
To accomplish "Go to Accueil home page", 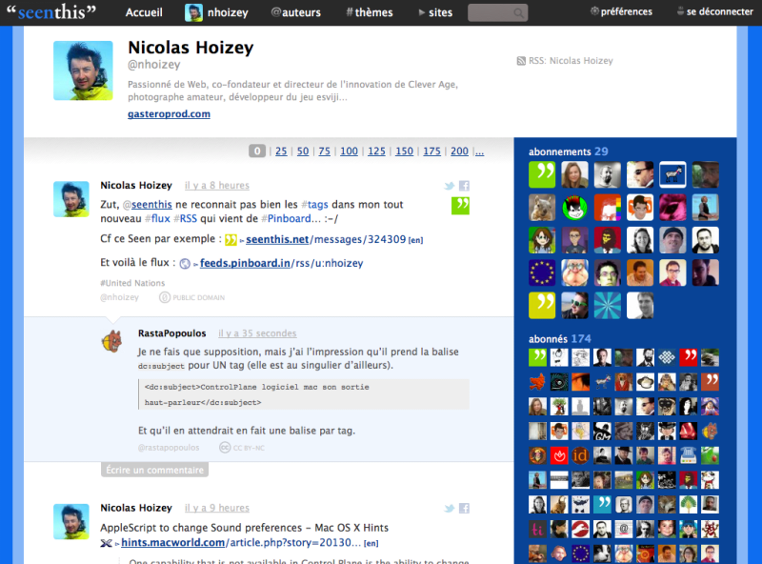I will pos(144,12).
